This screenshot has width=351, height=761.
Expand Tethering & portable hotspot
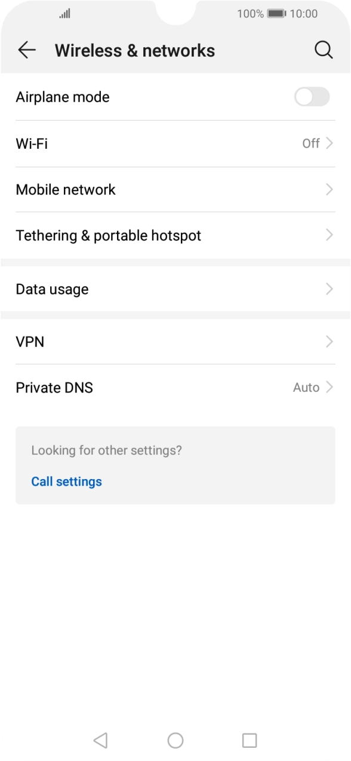(x=176, y=235)
